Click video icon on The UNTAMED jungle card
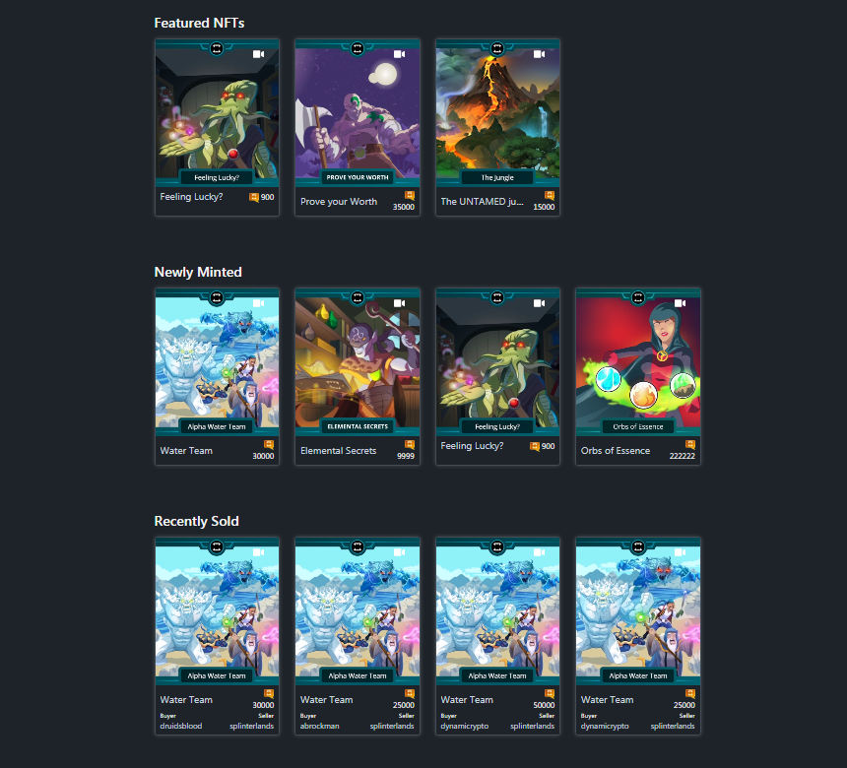This screenshot has height=768, width=847. point(540,54)
